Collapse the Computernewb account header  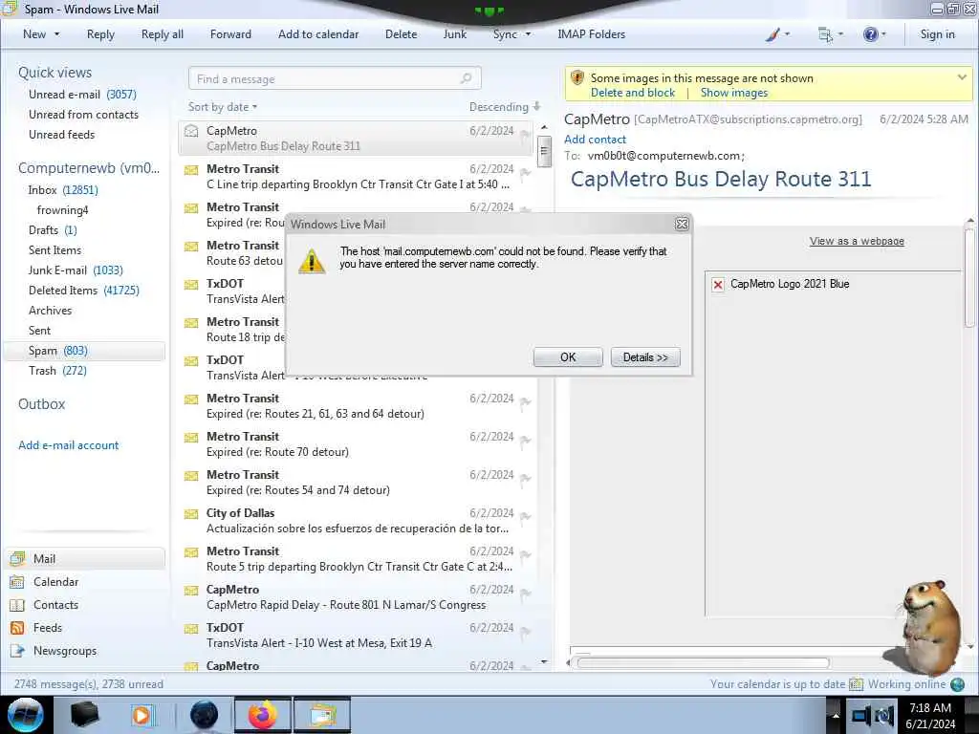point(89,168)
